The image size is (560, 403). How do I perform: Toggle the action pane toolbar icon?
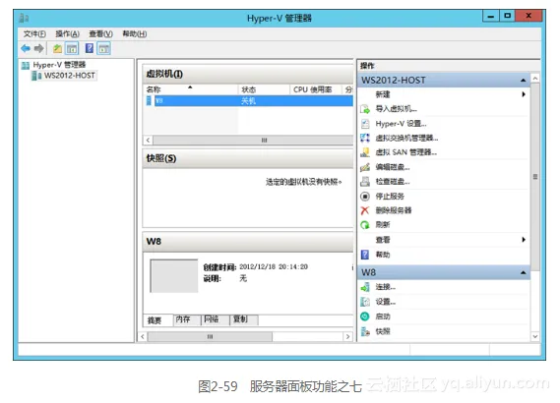tap(104, 48)
